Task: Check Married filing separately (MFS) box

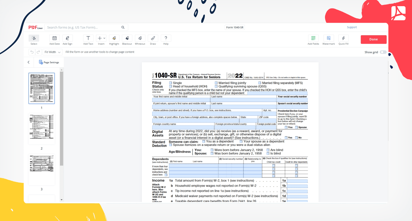Action: [x=260, y=83]
